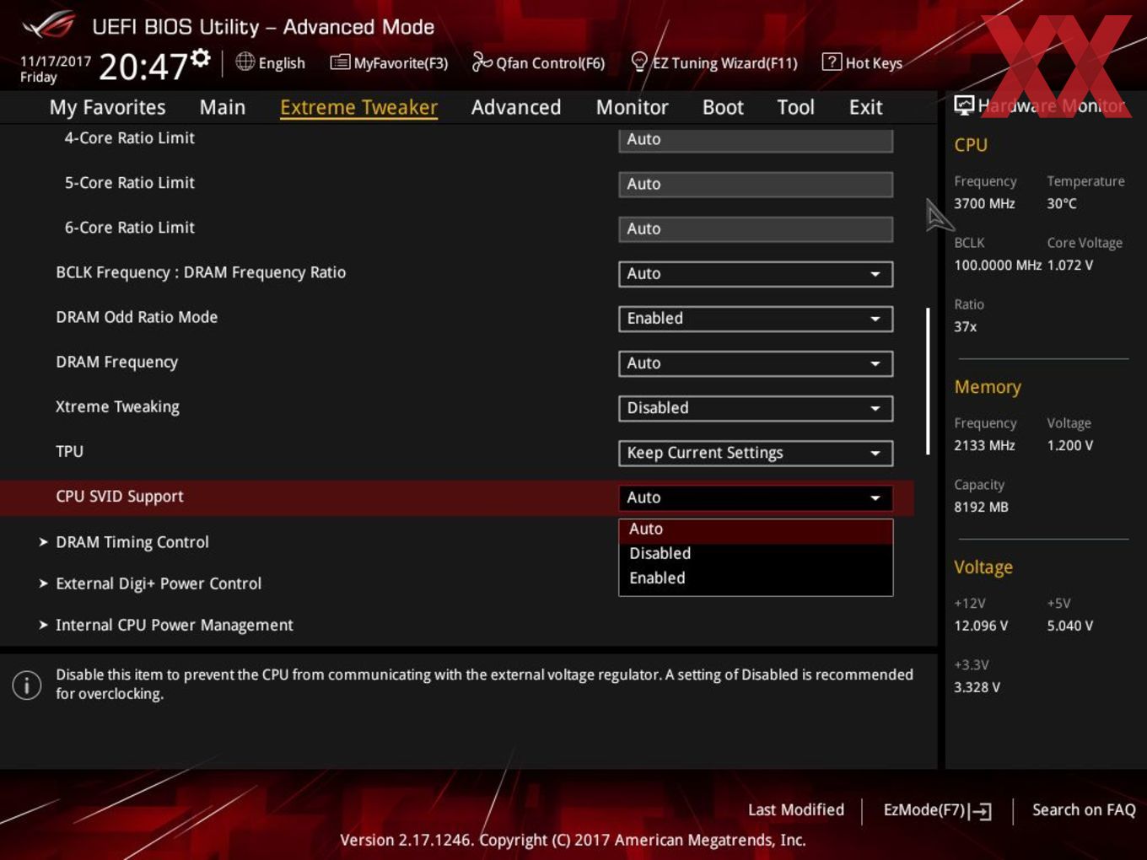Choose Auto in CPU SVID list
This screenshot has height=860, width=1147.
pos(756,529)
